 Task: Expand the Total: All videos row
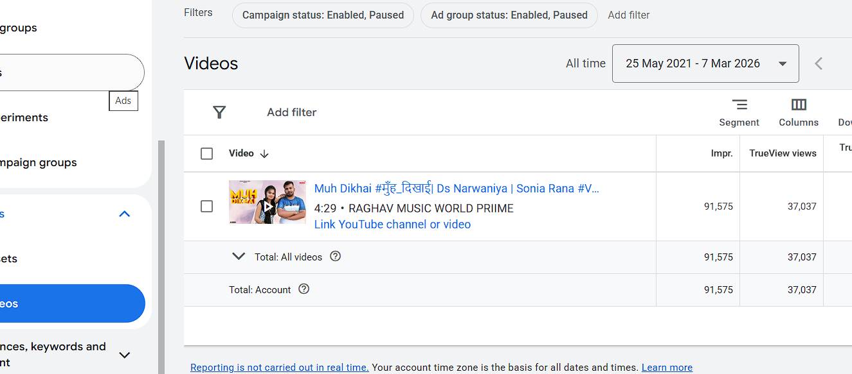(x=239, y=257)
